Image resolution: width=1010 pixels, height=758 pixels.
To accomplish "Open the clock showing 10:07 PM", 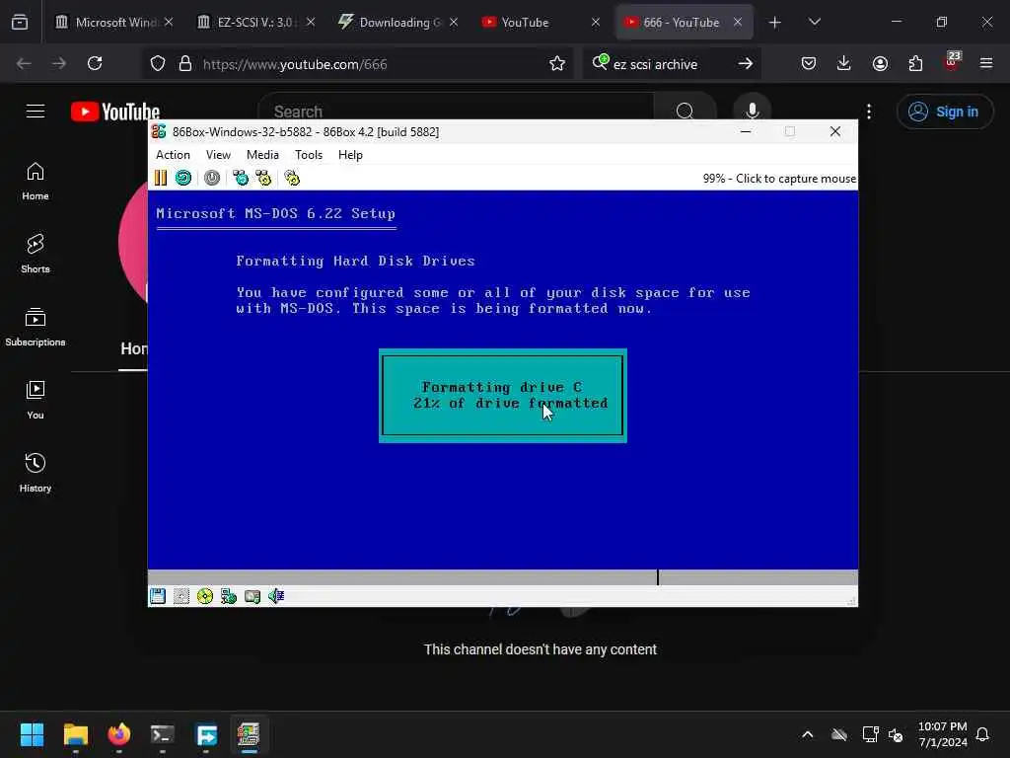I will coord(942,734).
